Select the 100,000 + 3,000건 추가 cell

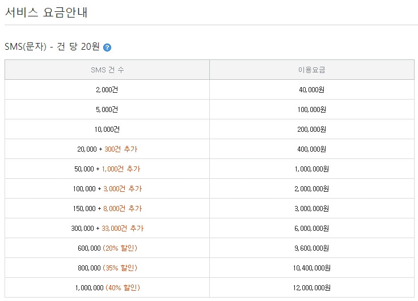107,188
